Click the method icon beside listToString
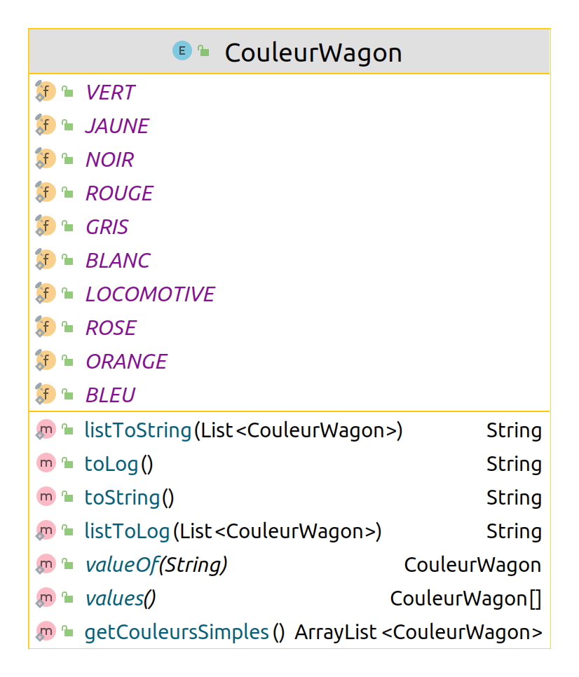579x677 pixels. pyautogui.click(x=46, y=430)
